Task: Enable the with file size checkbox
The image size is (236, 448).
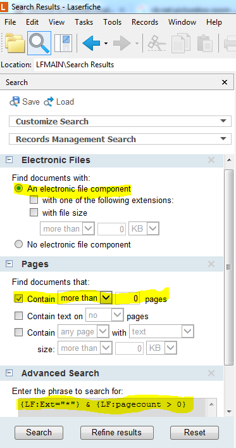Action: (34, 213)
